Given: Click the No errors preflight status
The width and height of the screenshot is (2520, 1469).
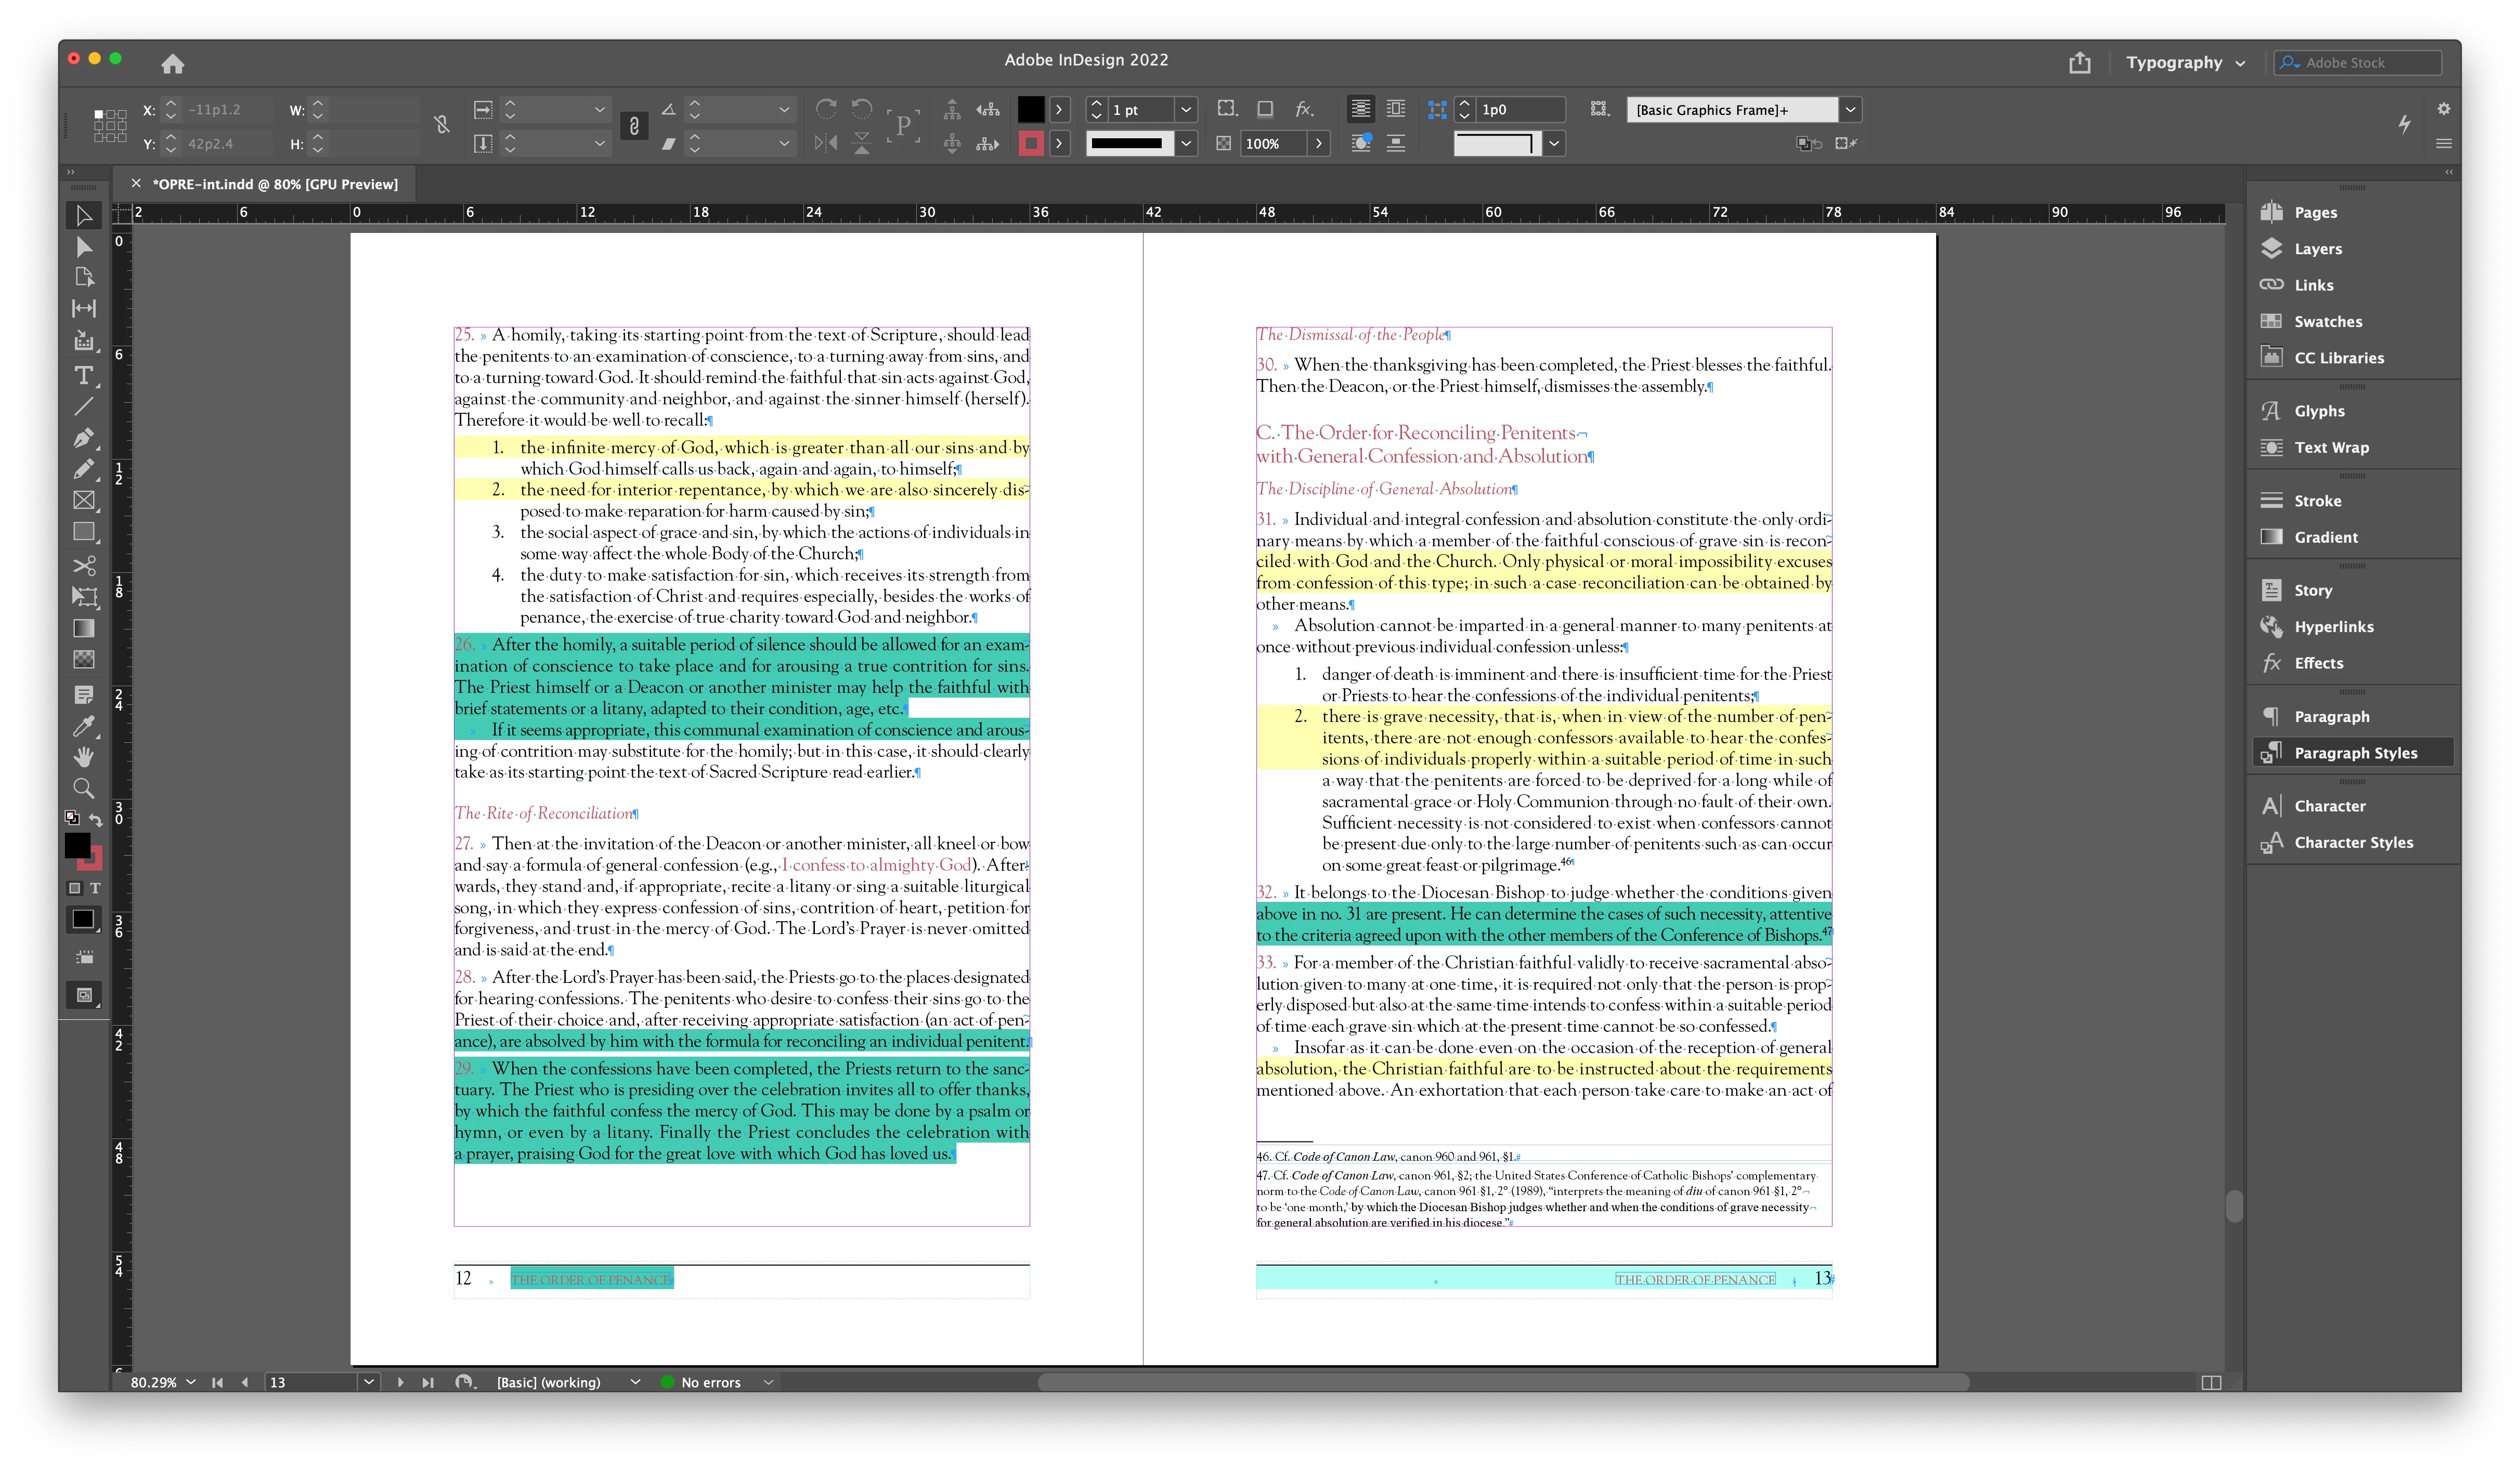Looking at the screenshot, I should pos(710,1382).
